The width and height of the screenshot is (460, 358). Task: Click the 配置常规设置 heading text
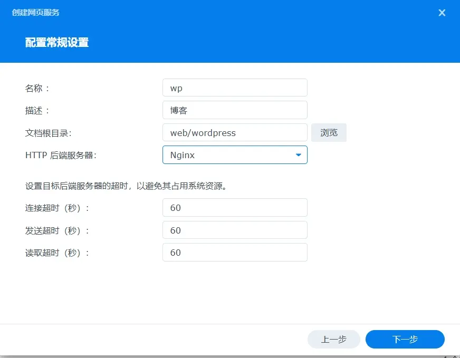[x=57, y=42]
